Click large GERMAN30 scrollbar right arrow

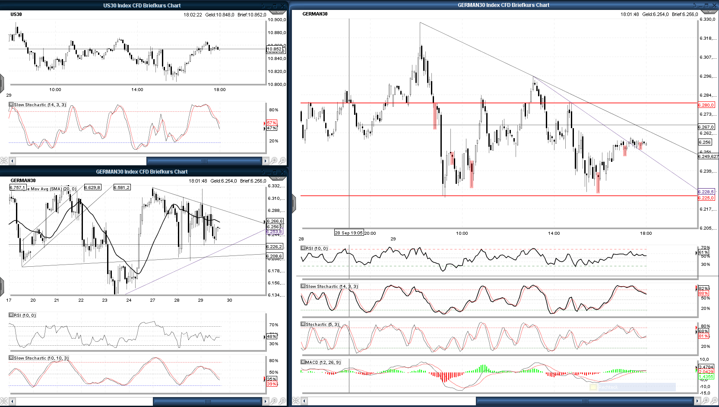[x=697, y=401]
